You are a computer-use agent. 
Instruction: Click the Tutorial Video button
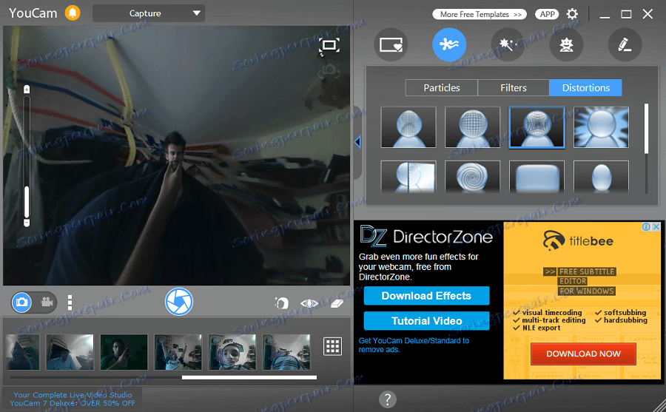click(x=426, y=321)
